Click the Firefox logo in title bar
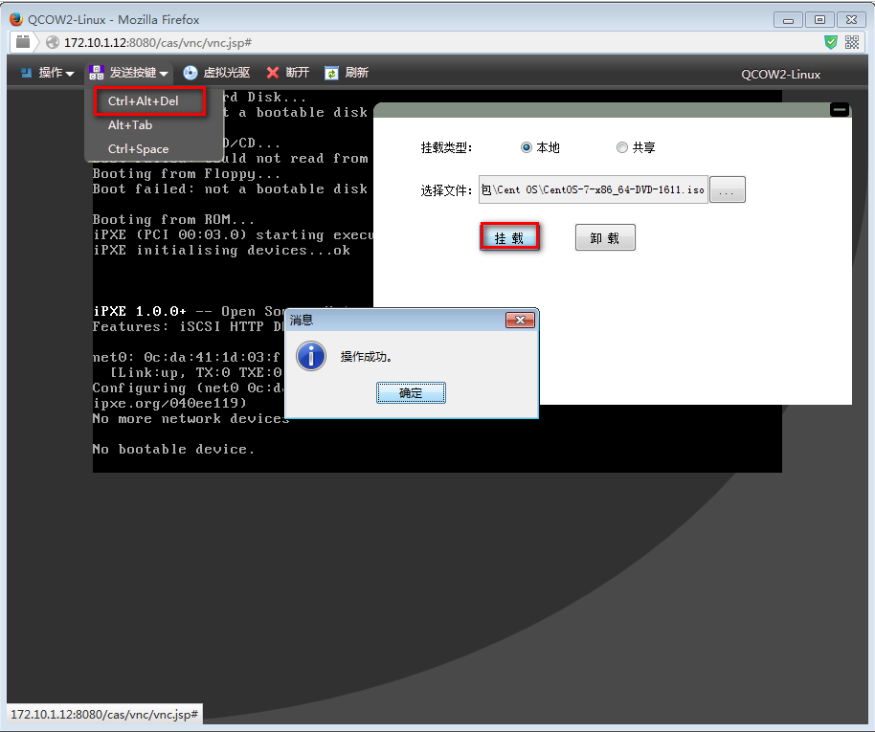Image resolution: width=875 pixels, height=732 pixels. (16, 18)
